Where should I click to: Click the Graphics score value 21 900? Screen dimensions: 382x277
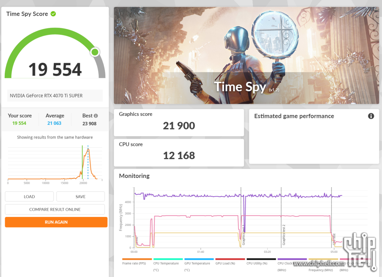tap(179, 126)
